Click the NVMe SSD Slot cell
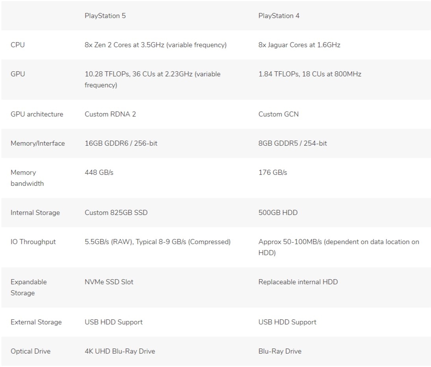This screenshot has width=431, height=367. [109, 282]
